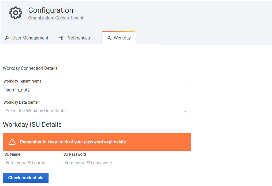Open the User Management tab
The height and width of the screenshot is (186, 272).
(x=27, y=38)
